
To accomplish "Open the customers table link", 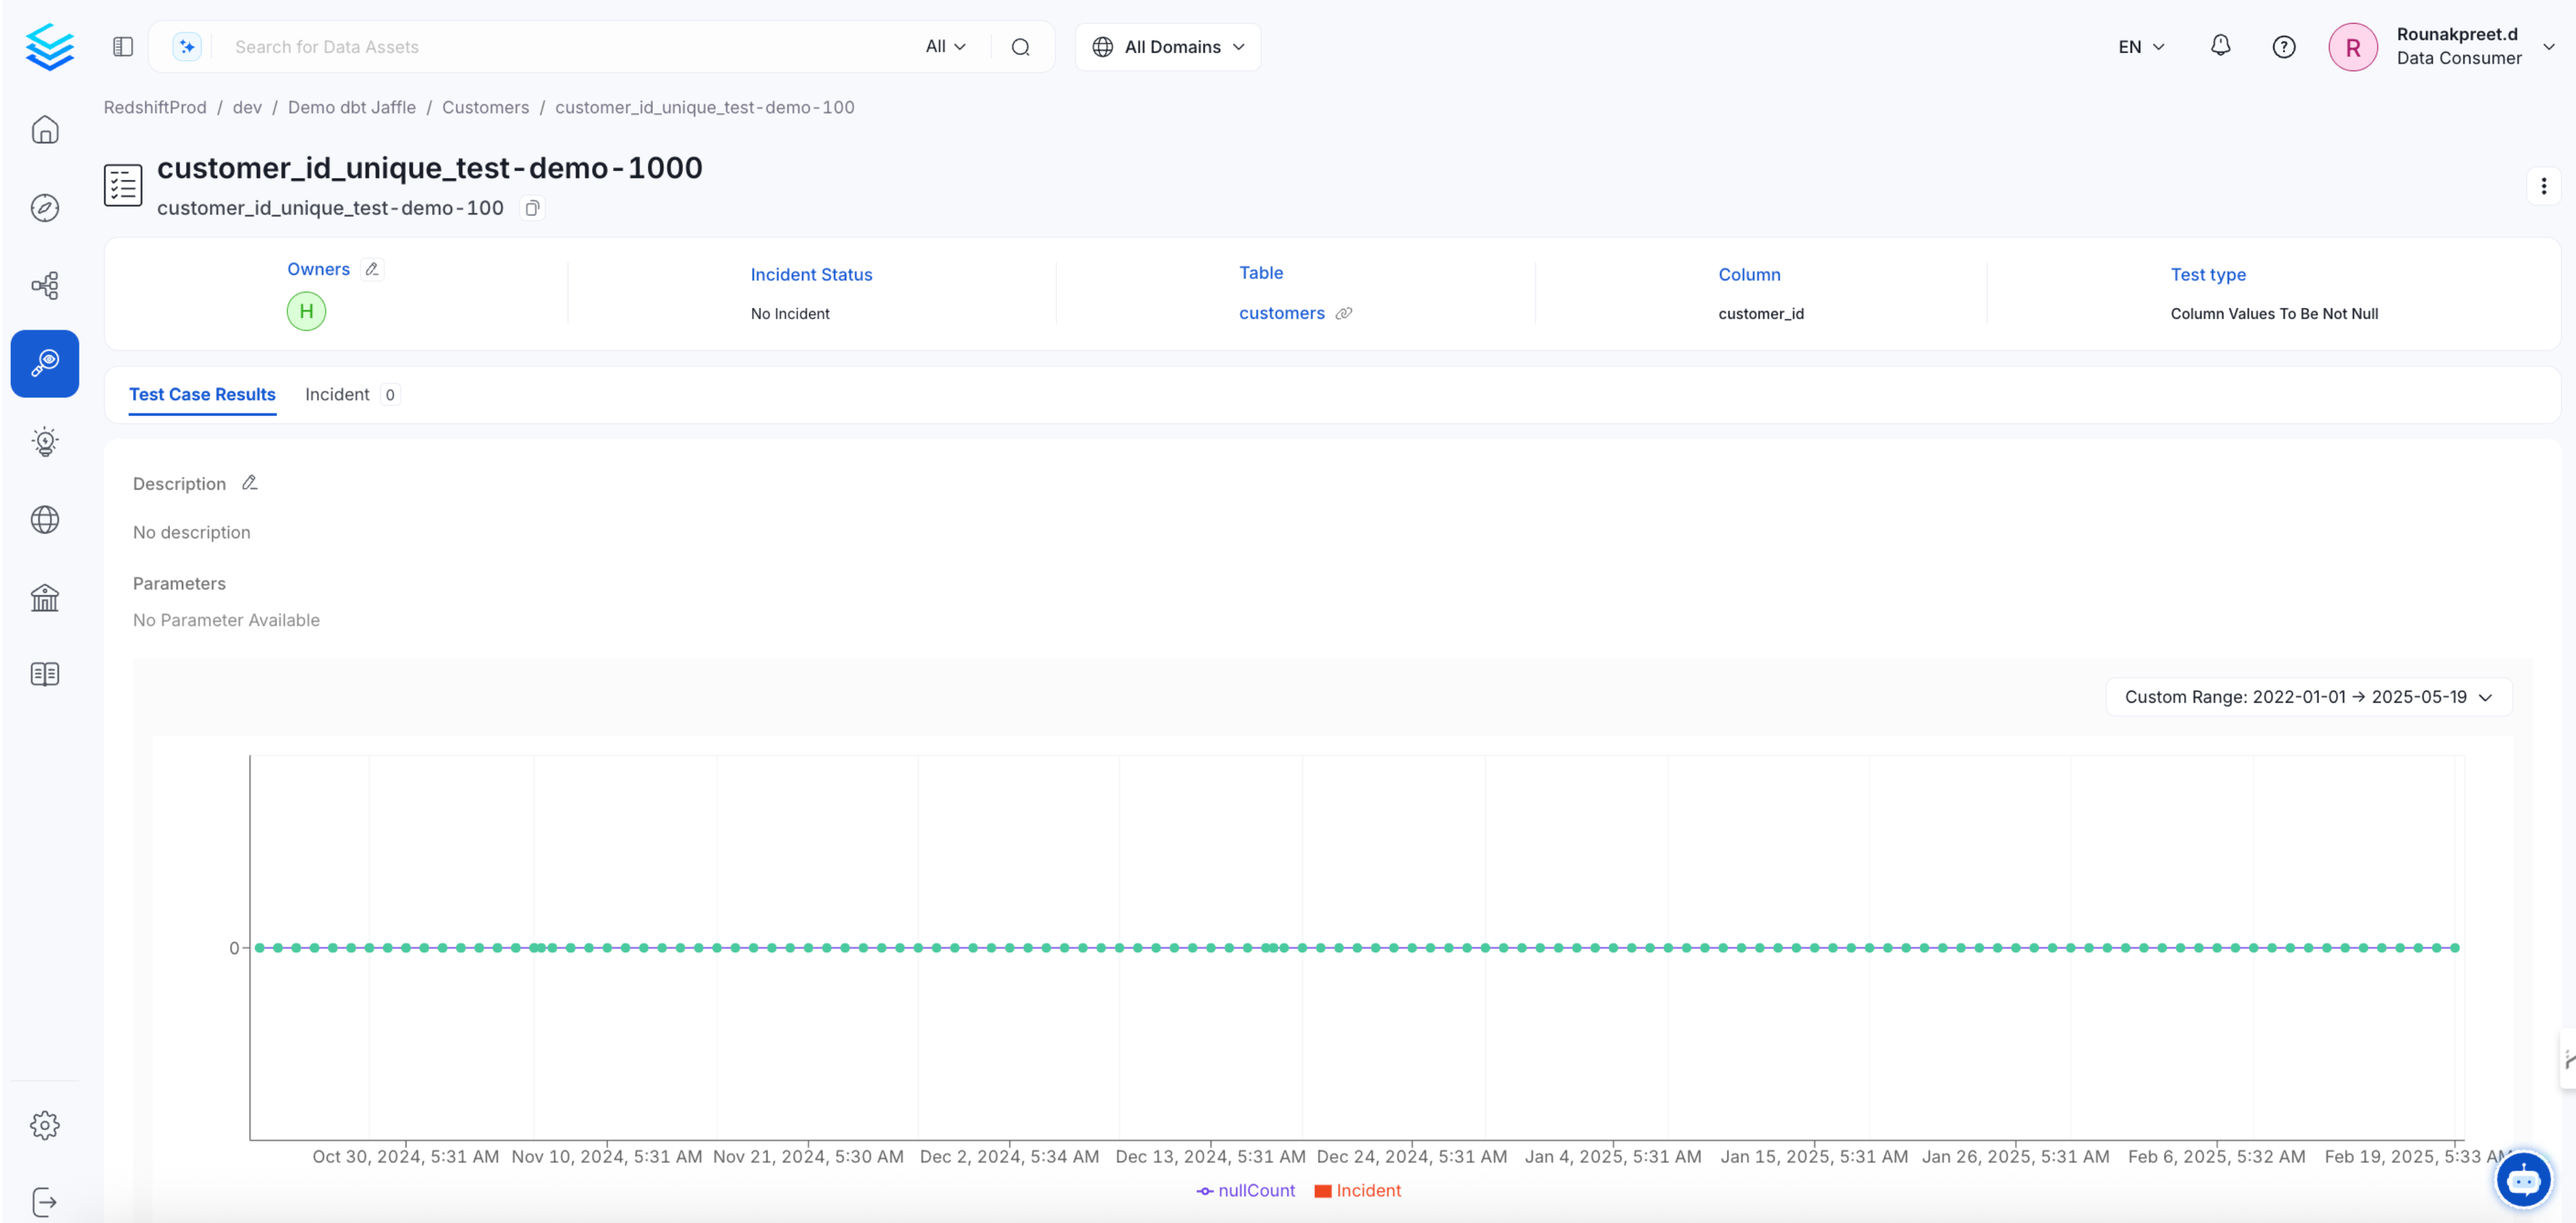I will [1281, 313].
